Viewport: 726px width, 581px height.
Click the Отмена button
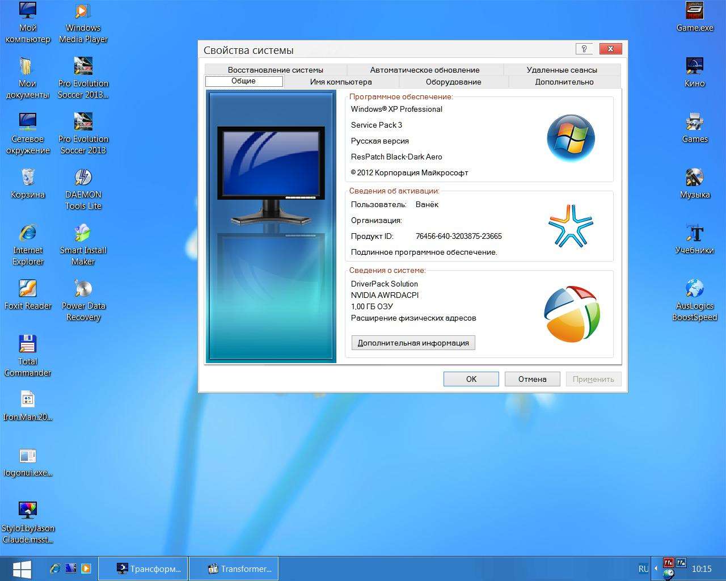(532, 379)
